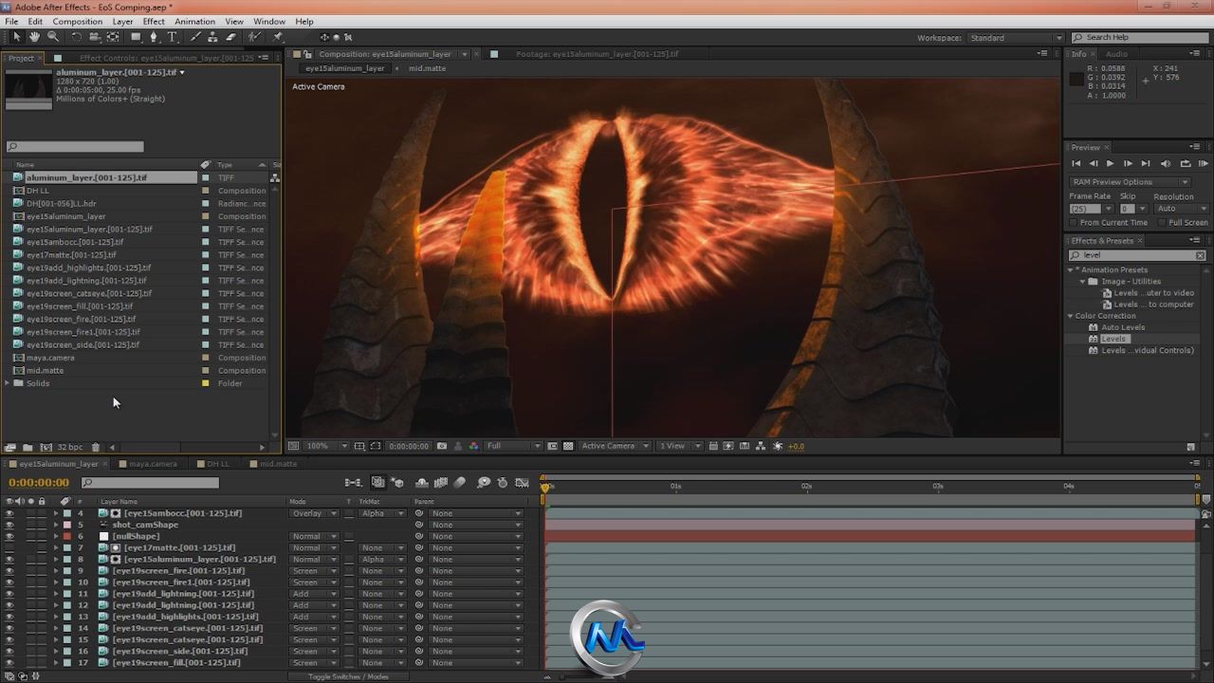Image resolution: width=1214 pixels, height=683 pixels.
Task: Expand layer 6 nullShape properties triangle
Action: tap(56, 536)
